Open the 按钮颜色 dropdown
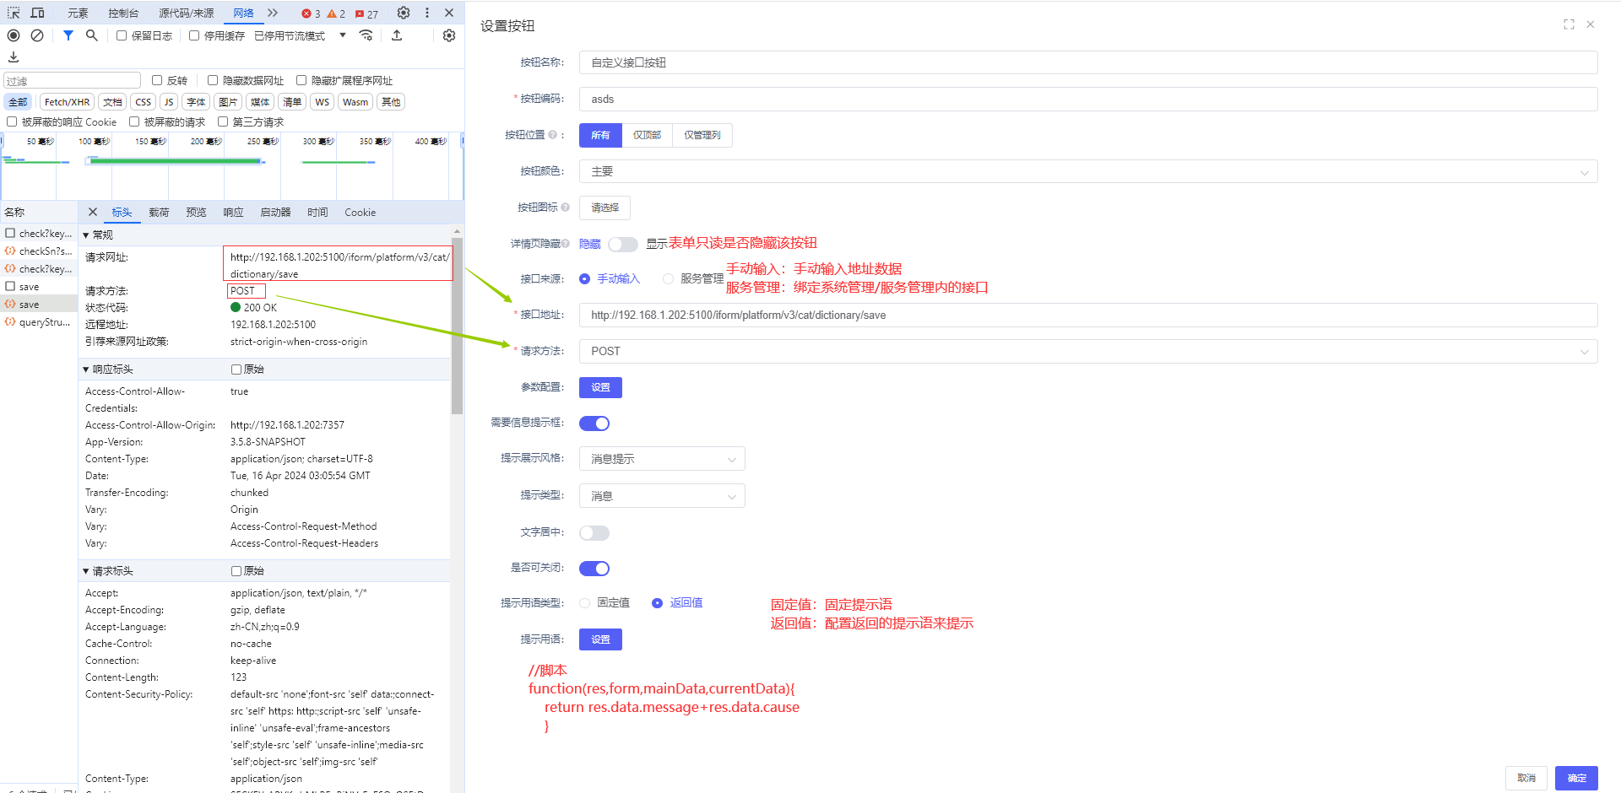This screenshot has height=793, width=1621. pos(1087,171)
